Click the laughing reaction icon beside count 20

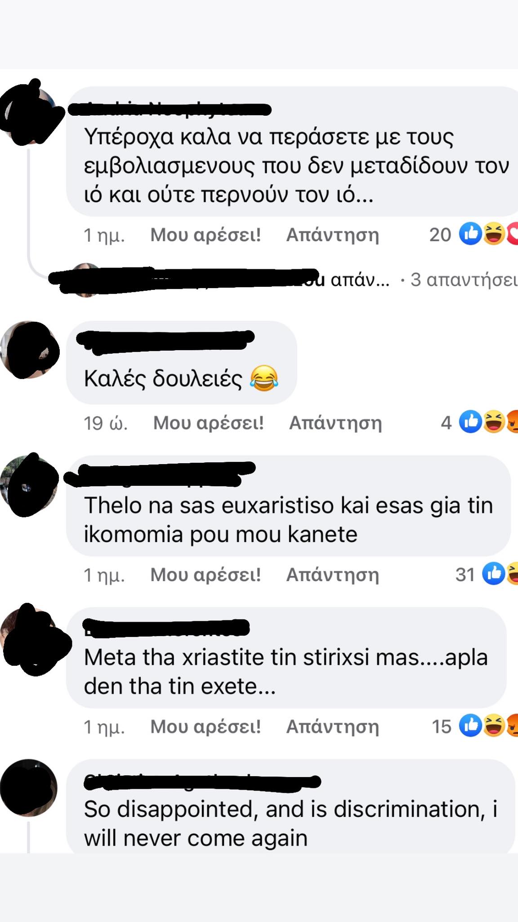(494, 234)
